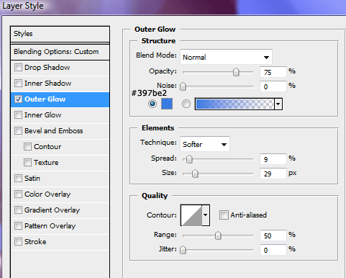Select the solid color radio button
This screenshot has height=278, width=346.
[152, 104]
